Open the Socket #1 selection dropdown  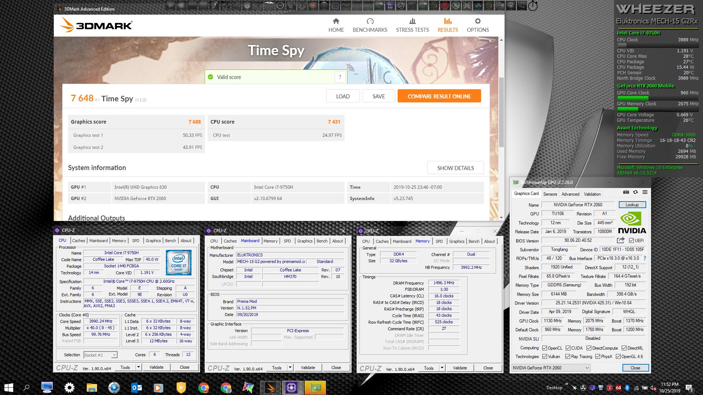114,355
